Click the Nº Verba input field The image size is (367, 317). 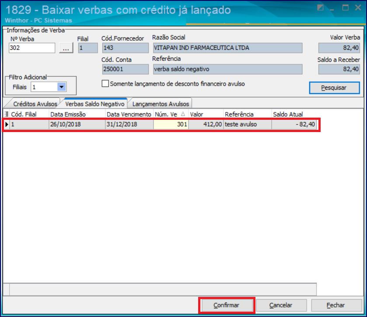[32, 48]
